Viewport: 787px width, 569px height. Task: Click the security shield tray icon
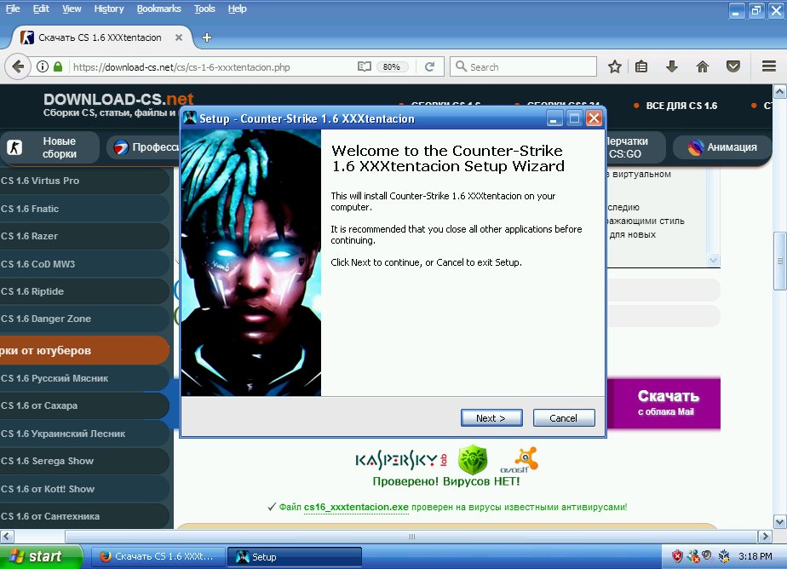click(x=677, y=556)
